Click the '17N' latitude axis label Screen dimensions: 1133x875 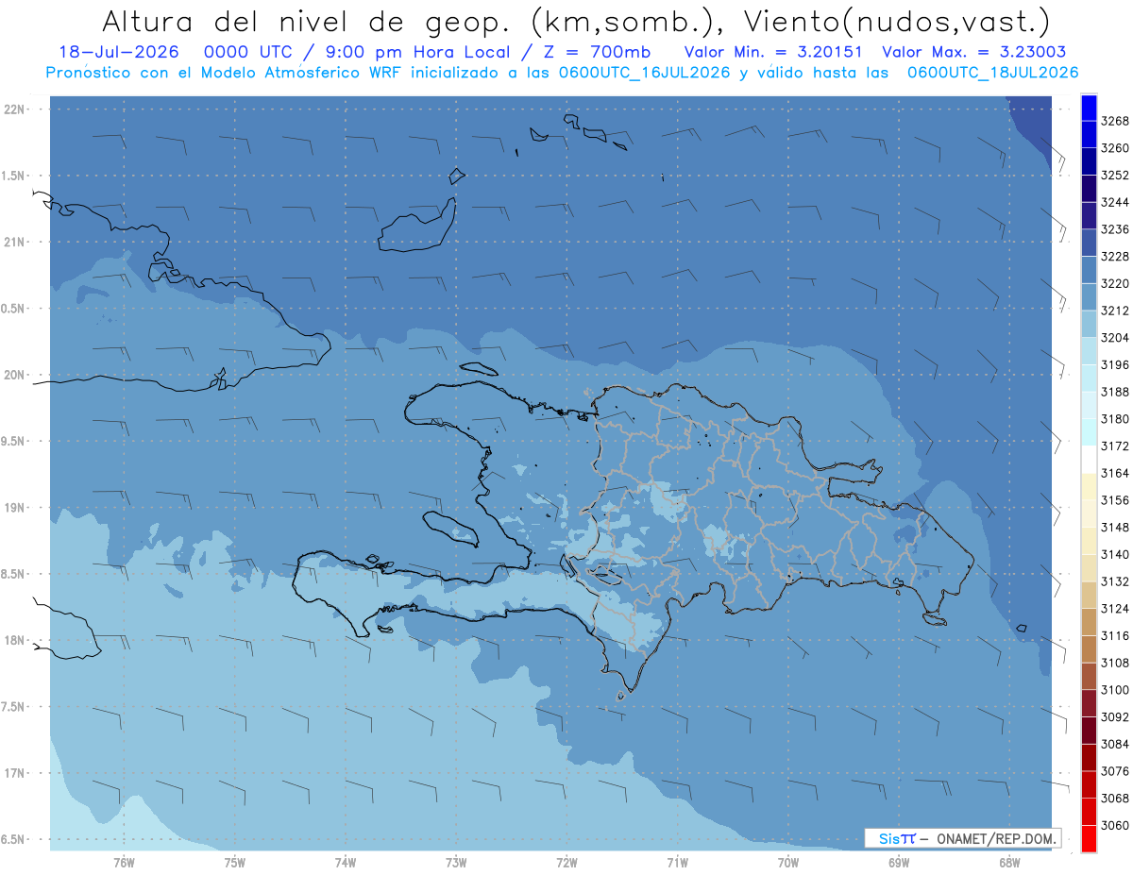[16, 772]
